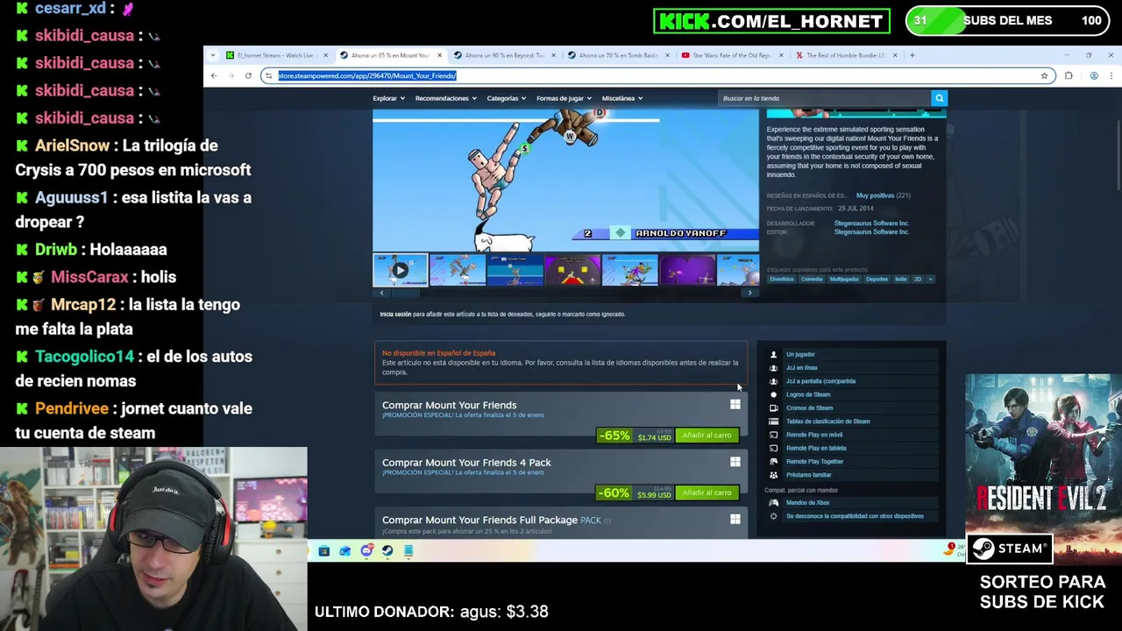Expand the Categorías menu
This screenshot has width=1122, height=631.
507,98
